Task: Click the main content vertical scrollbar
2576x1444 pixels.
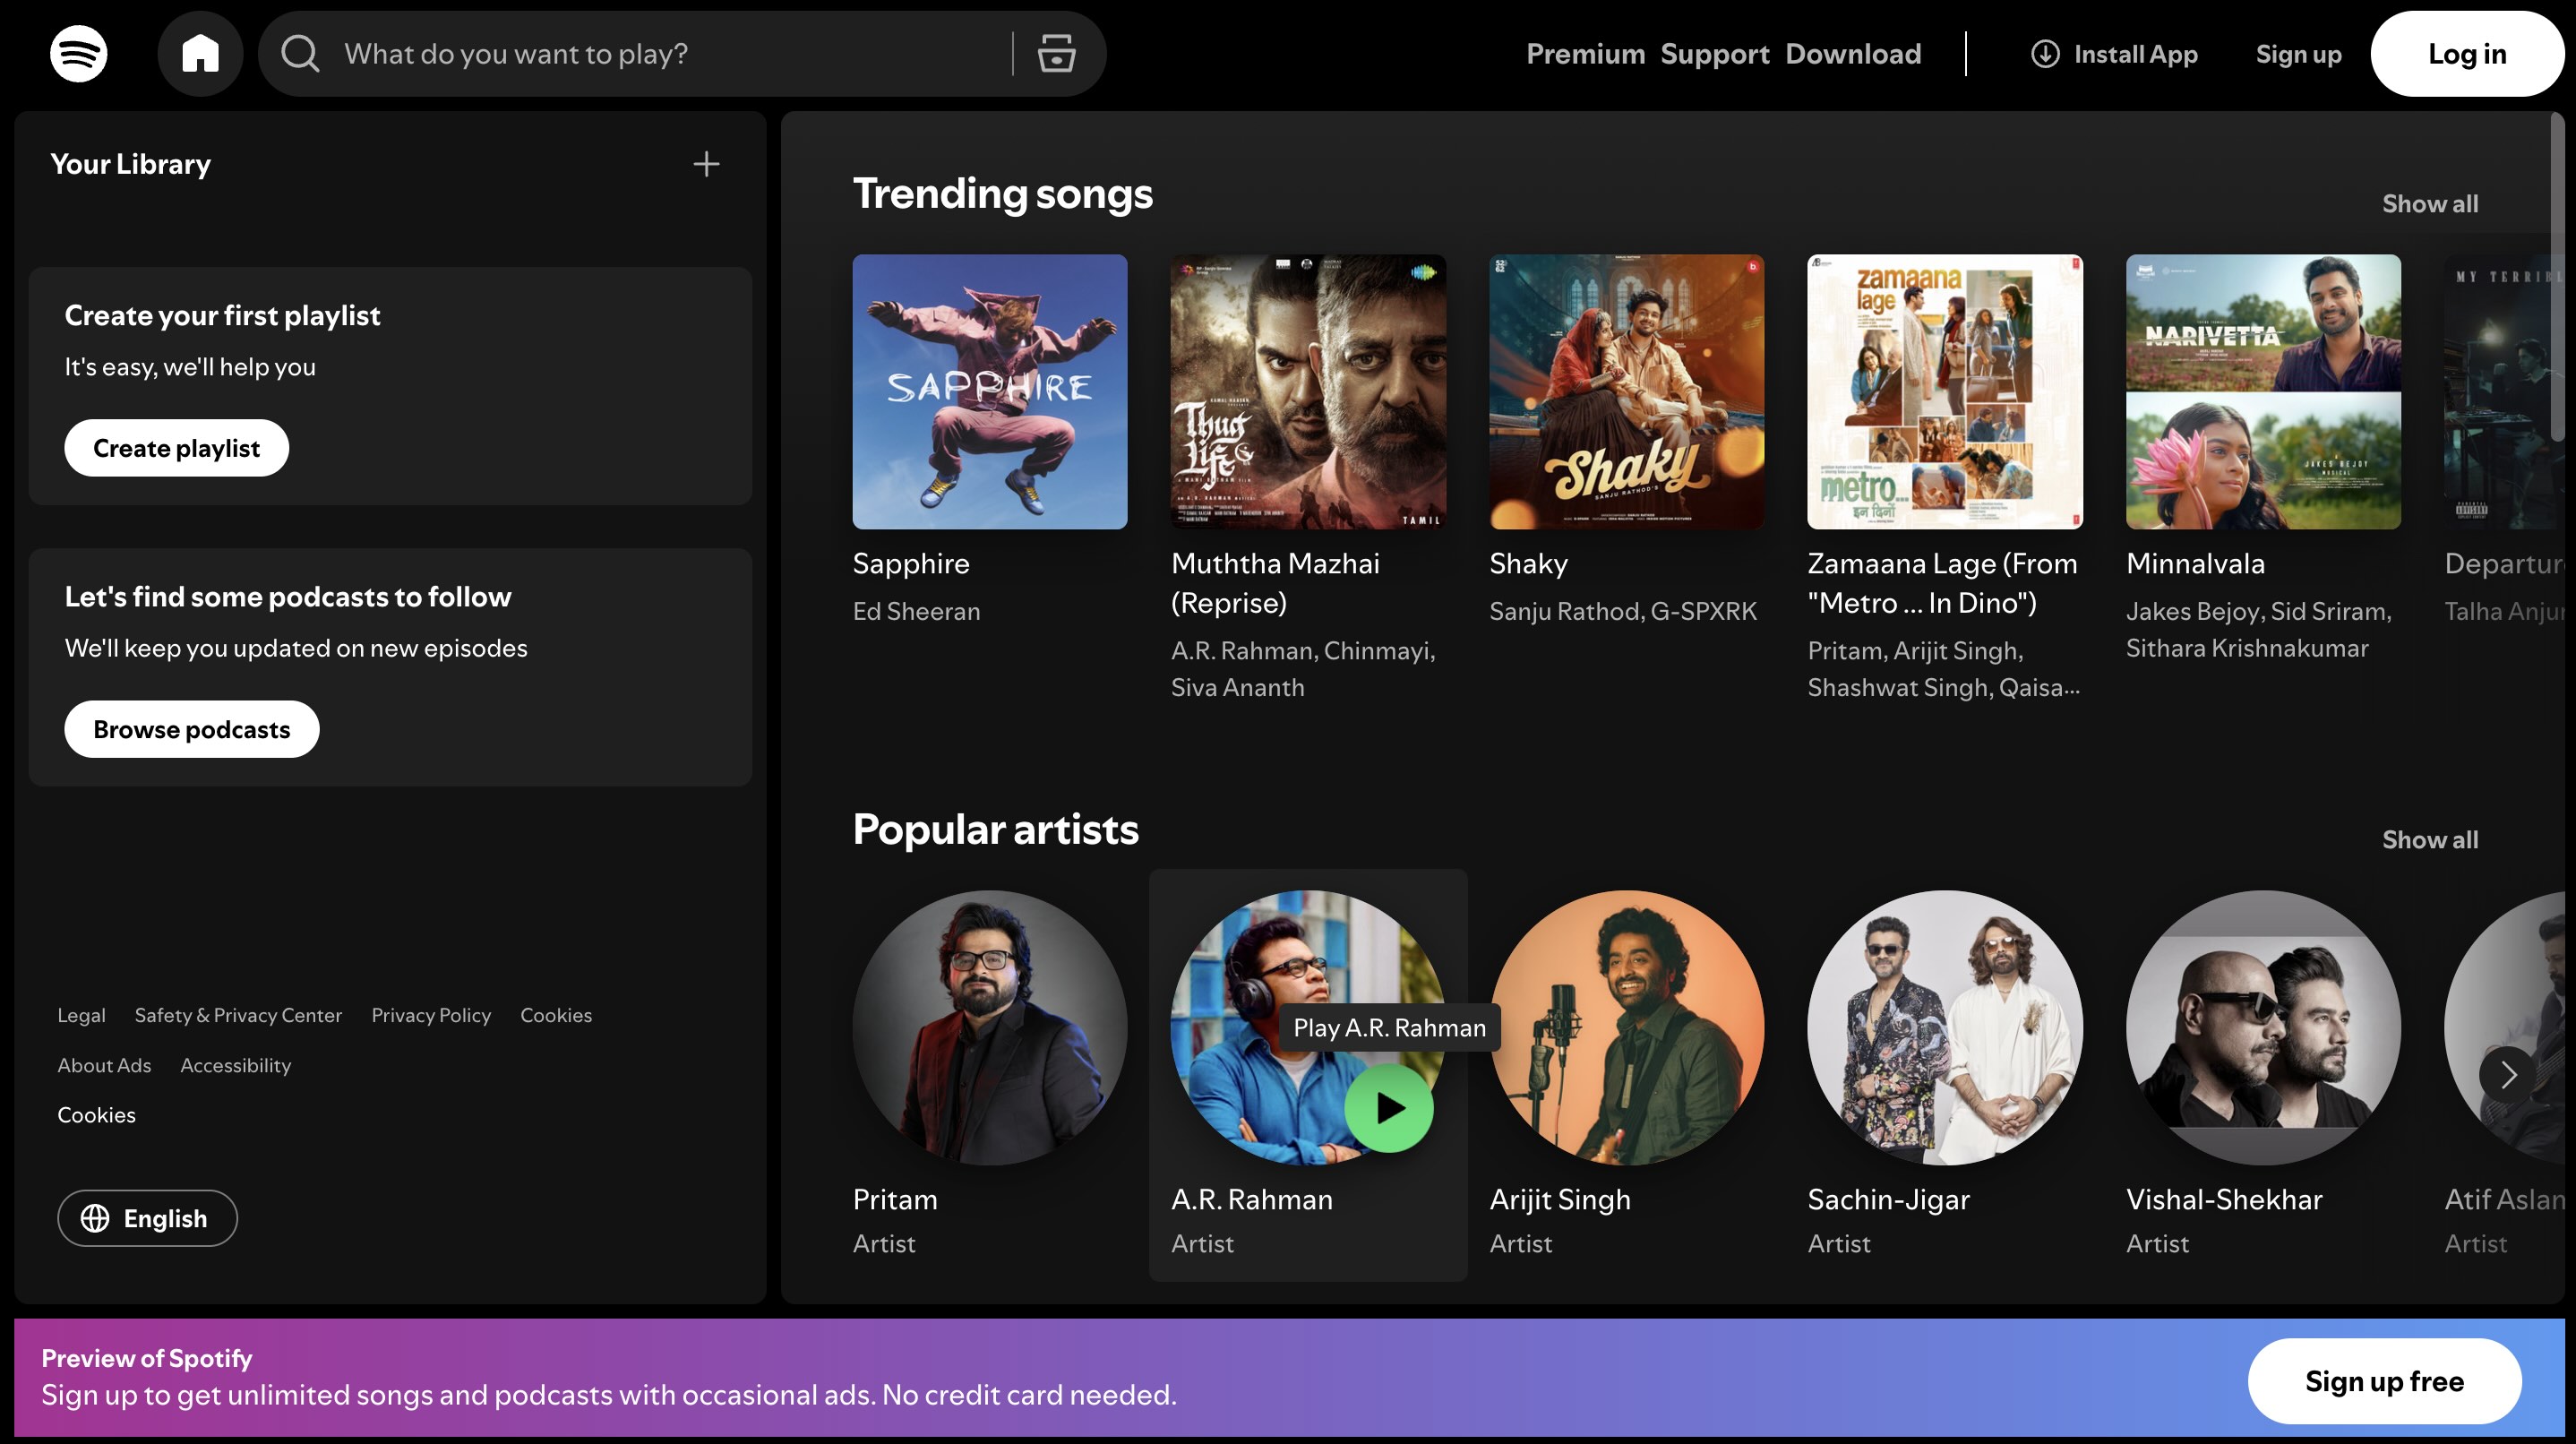Action: 2557,277
